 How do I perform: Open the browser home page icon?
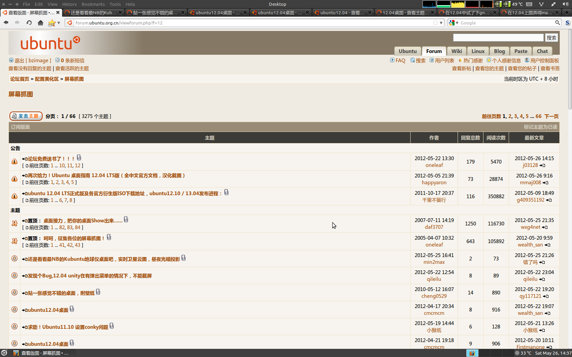tap(41, 23)
